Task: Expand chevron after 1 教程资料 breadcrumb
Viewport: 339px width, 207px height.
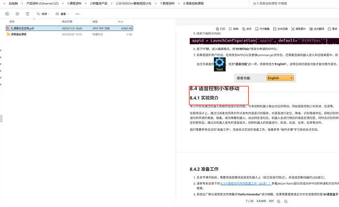Action: pos(179,3)
